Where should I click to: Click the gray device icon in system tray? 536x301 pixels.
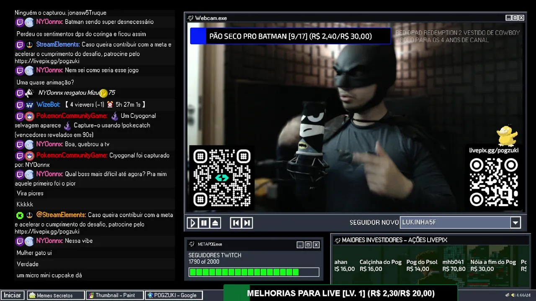click(507, 295)
